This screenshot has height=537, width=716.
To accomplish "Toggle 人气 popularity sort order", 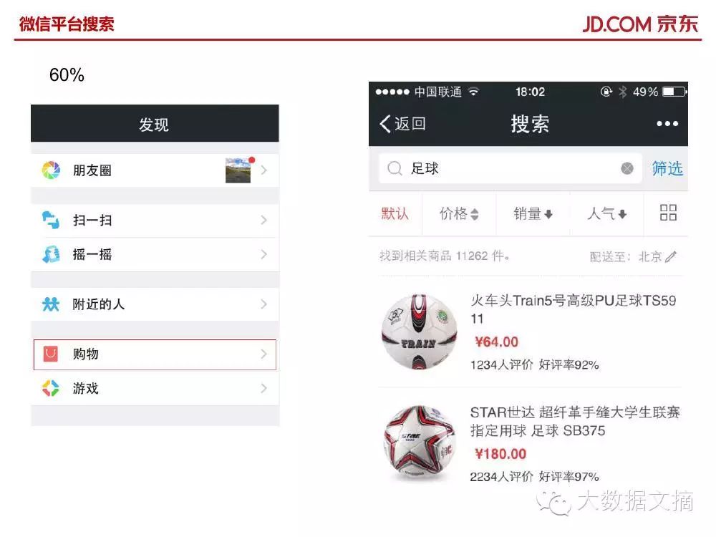I will [x=607, y=213].
